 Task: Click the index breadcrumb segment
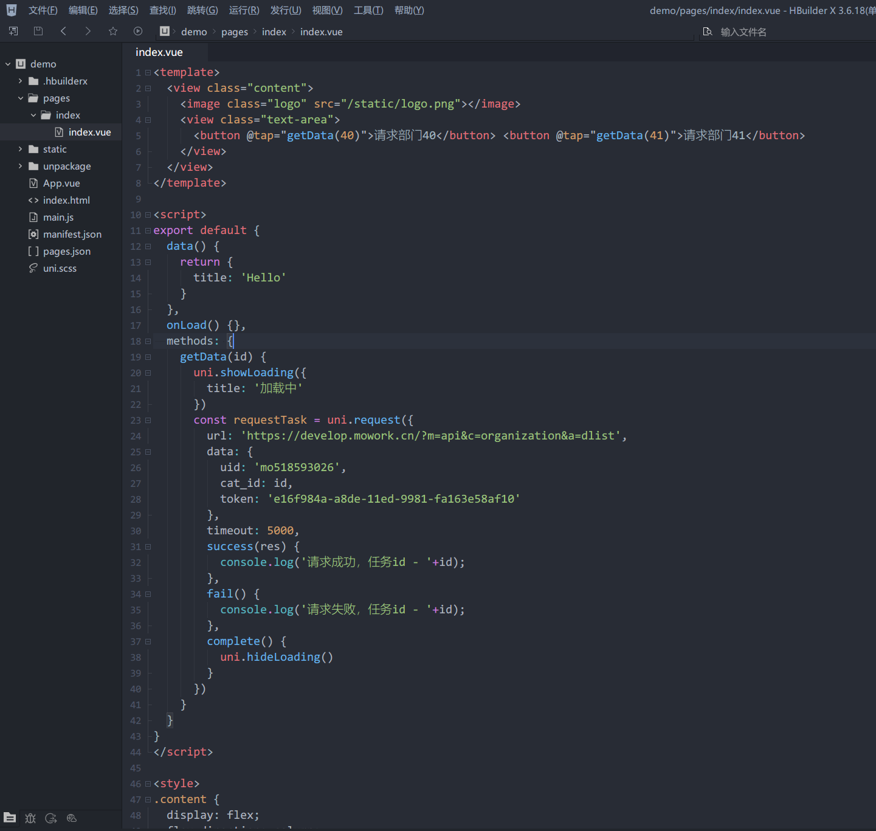(x=274, y=32)
